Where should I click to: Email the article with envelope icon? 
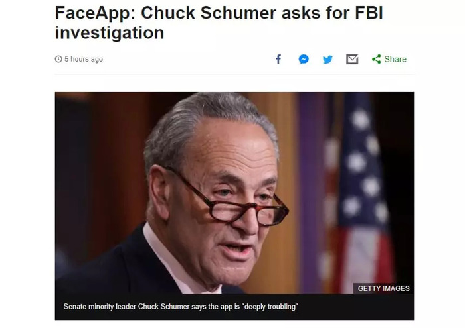click(352, 59)
